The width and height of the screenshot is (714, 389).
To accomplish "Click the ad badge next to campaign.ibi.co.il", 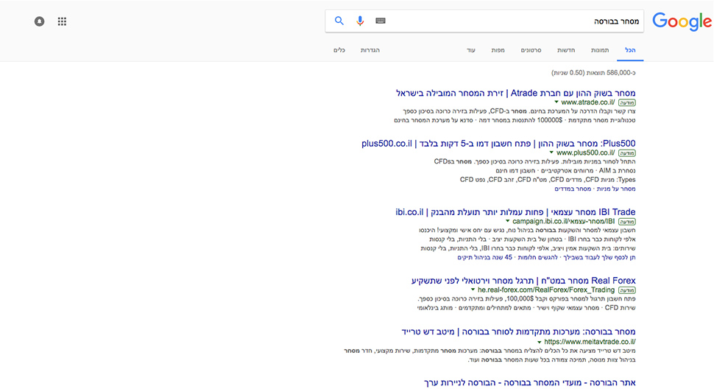I will pyautogui.click(x=627, y=222).
